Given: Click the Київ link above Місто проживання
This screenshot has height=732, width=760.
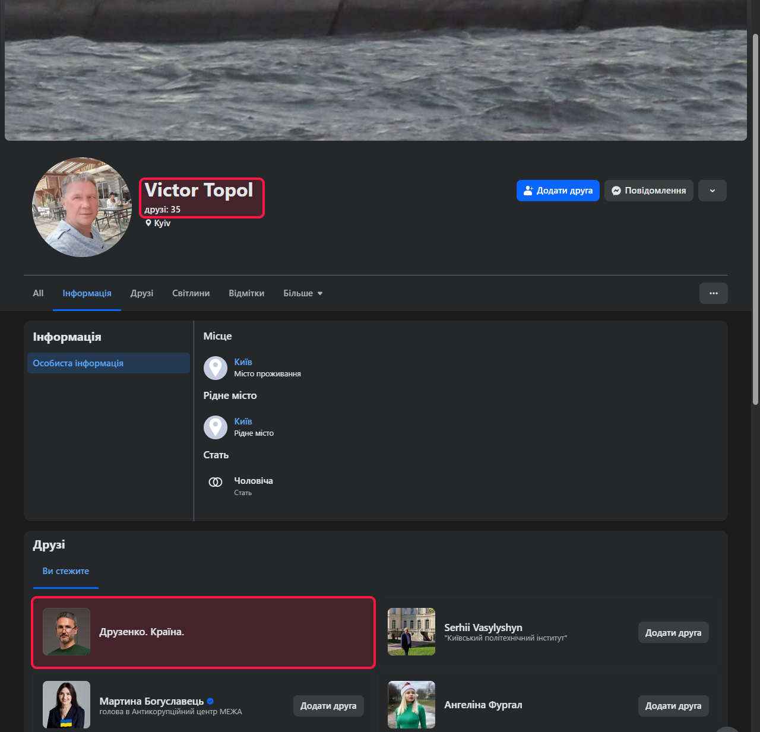Looking at the screenshot, I should coord(243,362).
